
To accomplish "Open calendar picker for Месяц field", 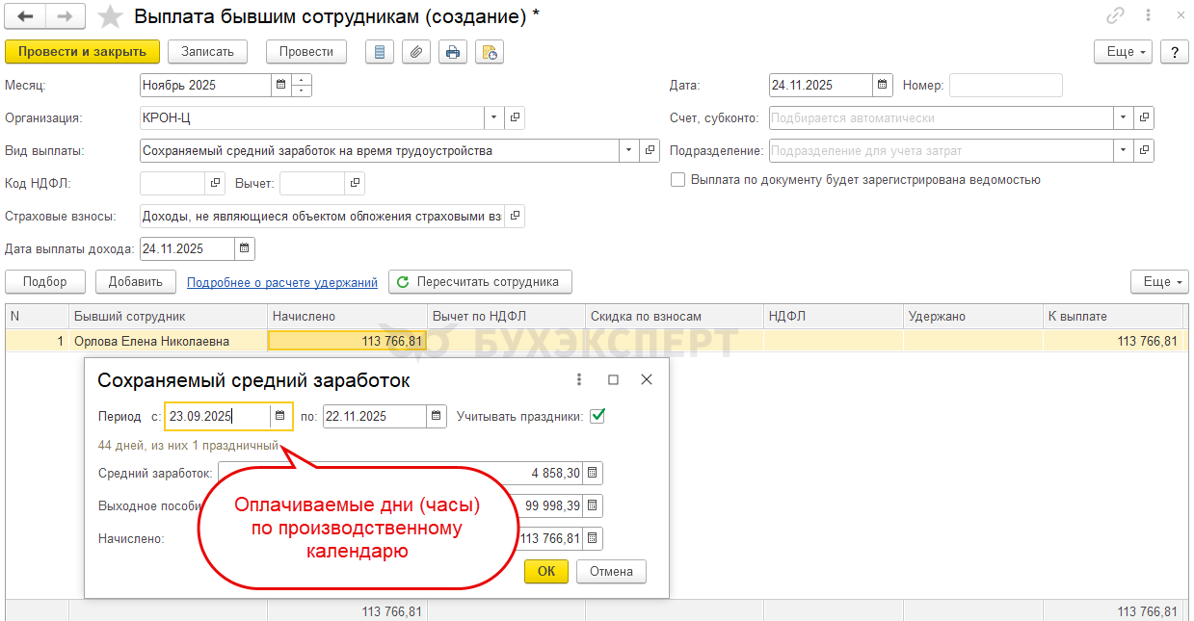I will pos(280,85).
